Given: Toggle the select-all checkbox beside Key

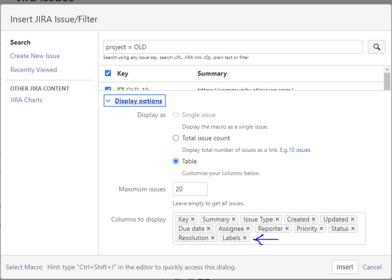Looking at the screenshot, I should pos(108,73).
